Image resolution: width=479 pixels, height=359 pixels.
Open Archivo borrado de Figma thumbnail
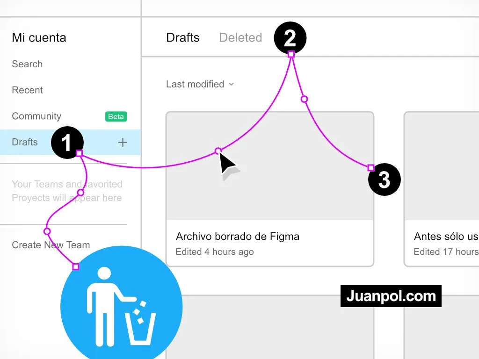click(x=270, y=166)
